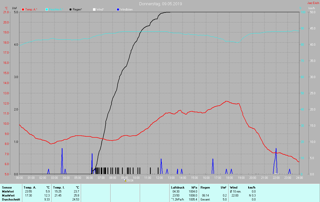
Task: Click the Luftdruck minimum time '04:30'
Action: click(x=176, y=192)
